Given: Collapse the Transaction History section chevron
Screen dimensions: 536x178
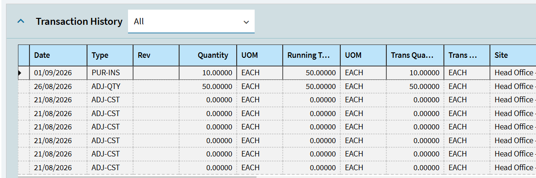Looking at the screenshot, I should click(21, 22).
